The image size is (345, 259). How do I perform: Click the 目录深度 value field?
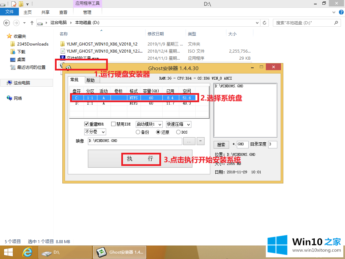[x=272, y=144]
